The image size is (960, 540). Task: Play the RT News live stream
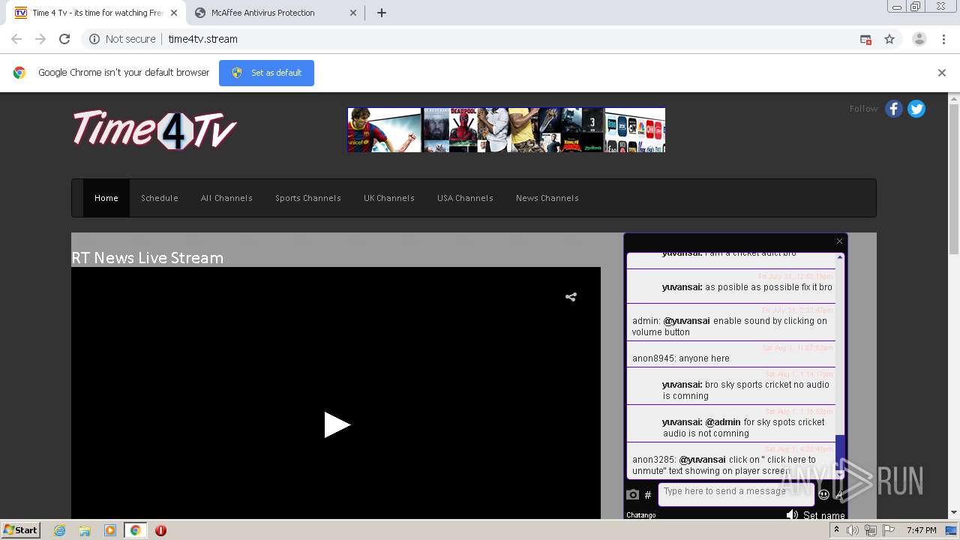pos(337,424)
